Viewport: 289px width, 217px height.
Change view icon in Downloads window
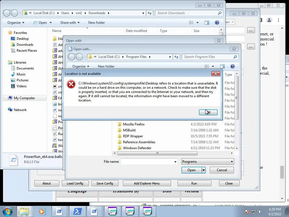(x=191, y=23)
